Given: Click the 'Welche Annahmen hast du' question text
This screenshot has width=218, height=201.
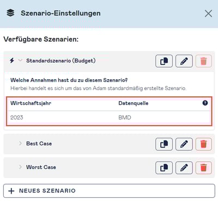Looking at the screenshot, I should (69, 80).
